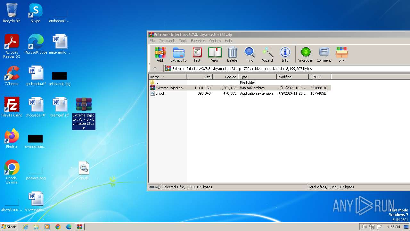Run VirusScan from the toolbar

306,55
